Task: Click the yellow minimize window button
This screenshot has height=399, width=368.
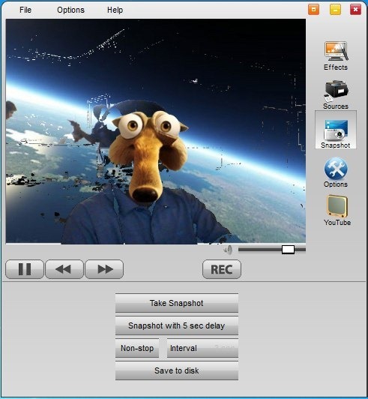Action: (x=335, y=10)
